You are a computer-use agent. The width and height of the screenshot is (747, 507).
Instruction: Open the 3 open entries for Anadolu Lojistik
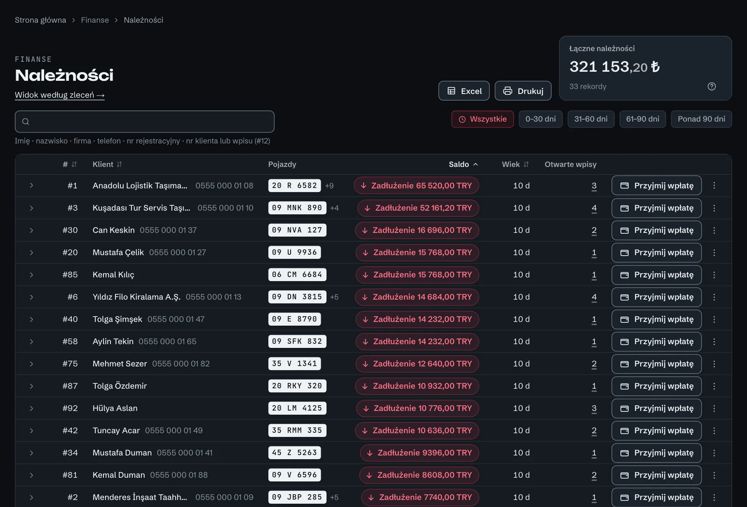point(594,185)
